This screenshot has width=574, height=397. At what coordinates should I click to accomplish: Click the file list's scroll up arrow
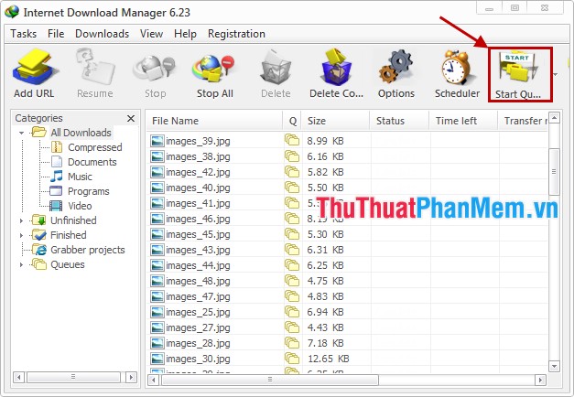click(554, 118)
